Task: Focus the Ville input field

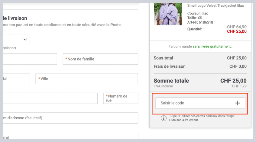Action: click(87, 79)
